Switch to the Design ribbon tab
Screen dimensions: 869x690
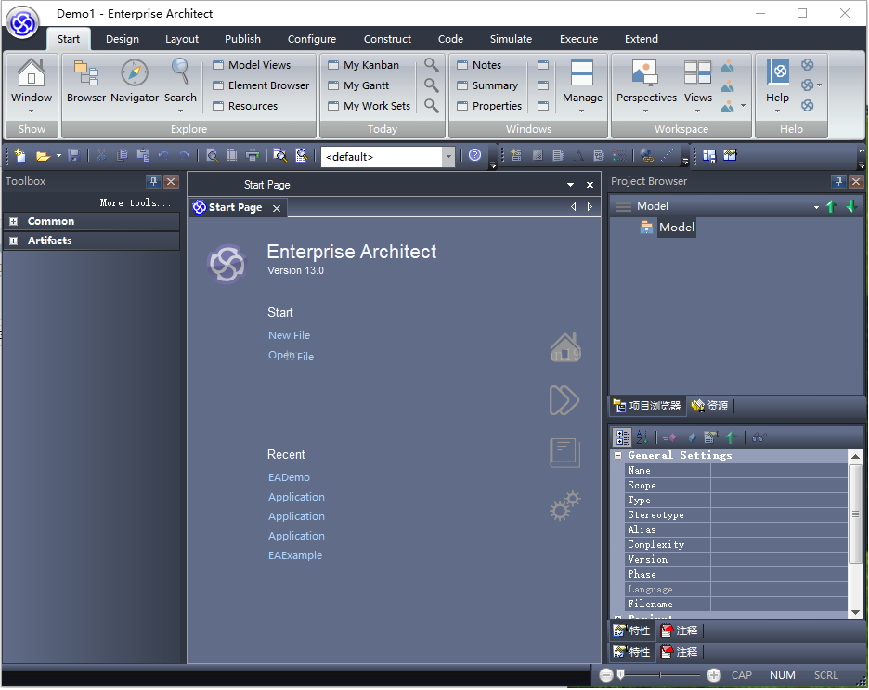[x=123, y=39]
